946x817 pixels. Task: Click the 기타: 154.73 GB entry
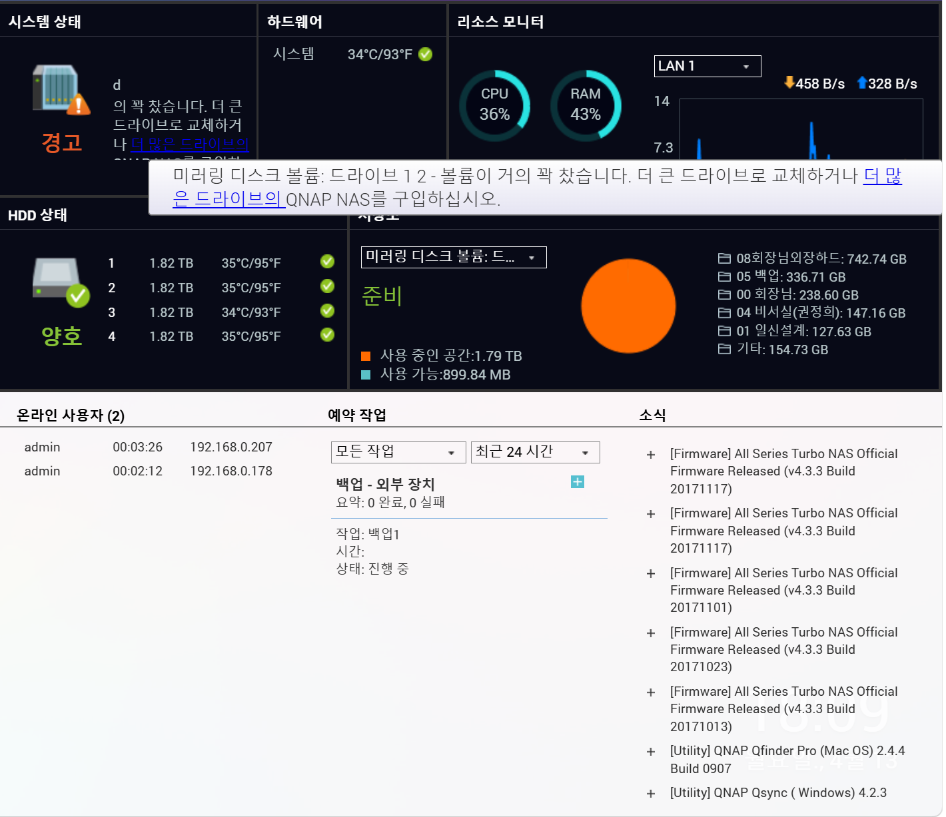pyautogui.click(x=782, y=349)
